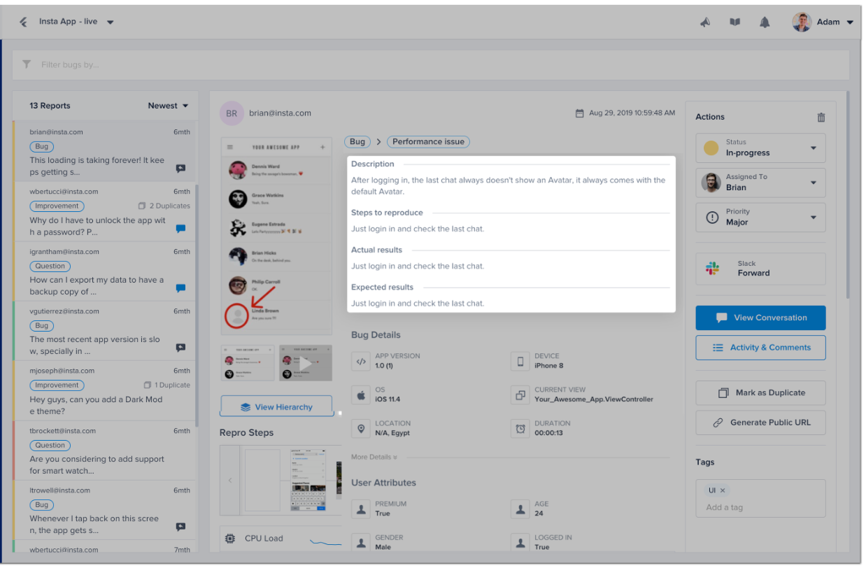Open the Priority Major dropdown
866x568 pixels.
pyautogui.click(x=760, y=218)
